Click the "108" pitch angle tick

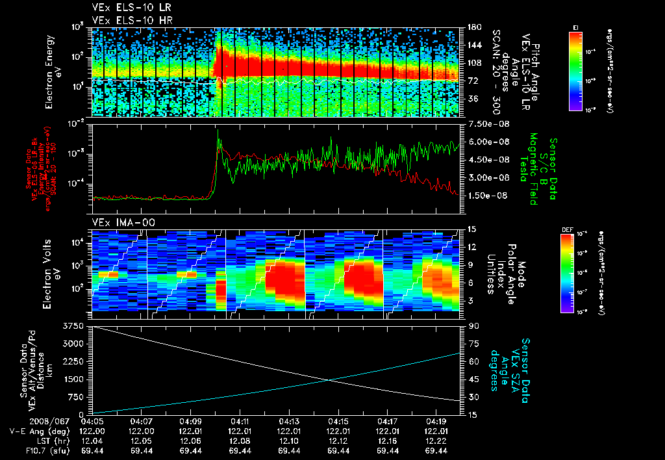tap(475, 63)
